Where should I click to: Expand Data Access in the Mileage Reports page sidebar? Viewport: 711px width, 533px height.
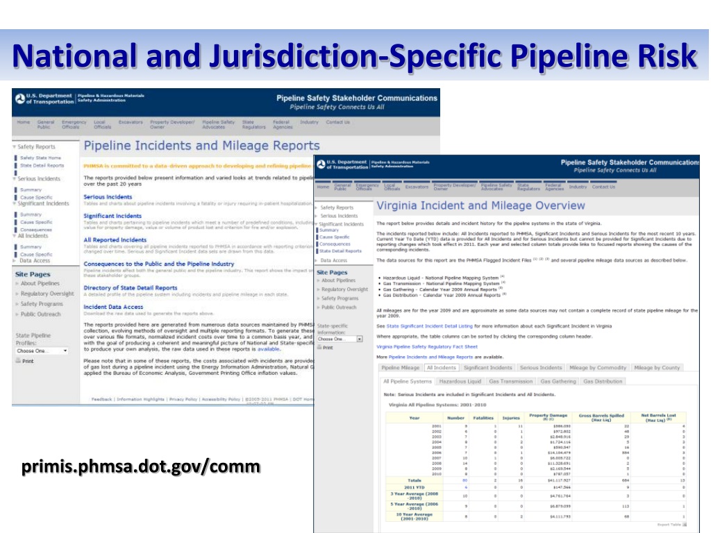click(15, 261)
